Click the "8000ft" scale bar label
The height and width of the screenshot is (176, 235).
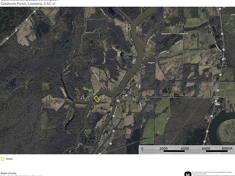(x=227, y=148)
